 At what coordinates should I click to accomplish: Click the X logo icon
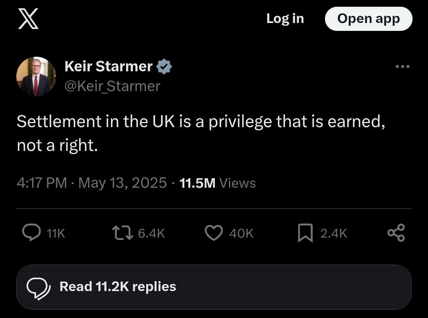[x=29, y=19]
